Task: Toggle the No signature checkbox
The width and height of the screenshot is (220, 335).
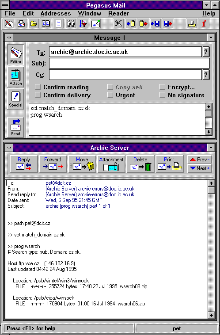Action: pyautogui.click(x=162, y=95)
